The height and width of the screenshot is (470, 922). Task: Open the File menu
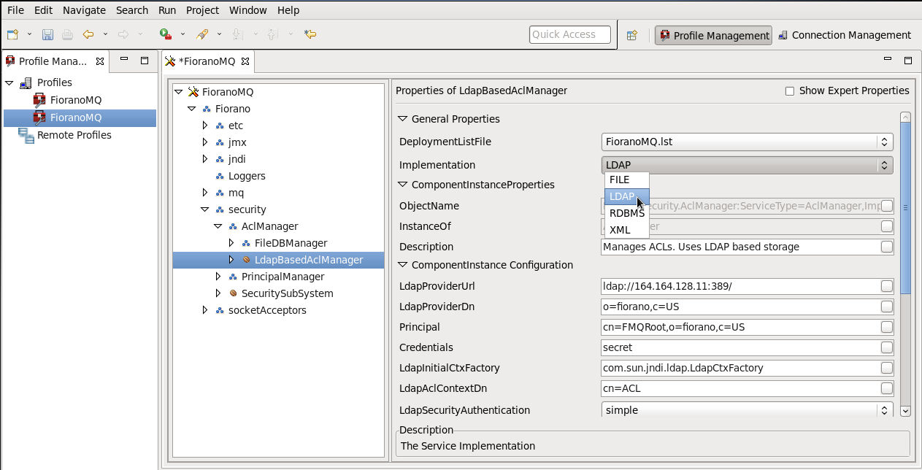15,10
